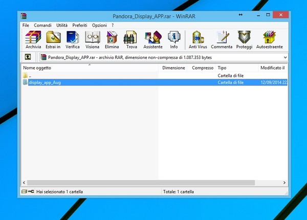
Task: Open the Preferiti menu
Action: pyautogui.click(x=80, y=25)
